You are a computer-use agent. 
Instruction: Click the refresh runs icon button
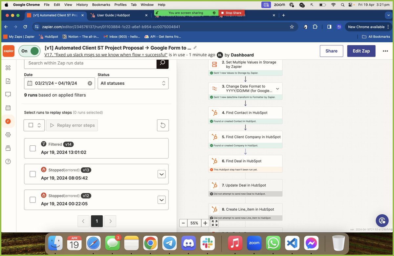[x=163, y=125]
